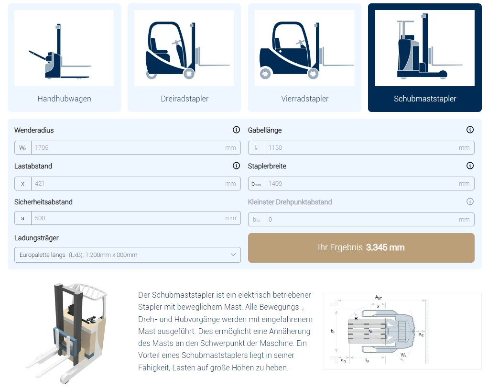Click the Ihr Ergebnis result button
488x390 pixels.
click(361, 248)
